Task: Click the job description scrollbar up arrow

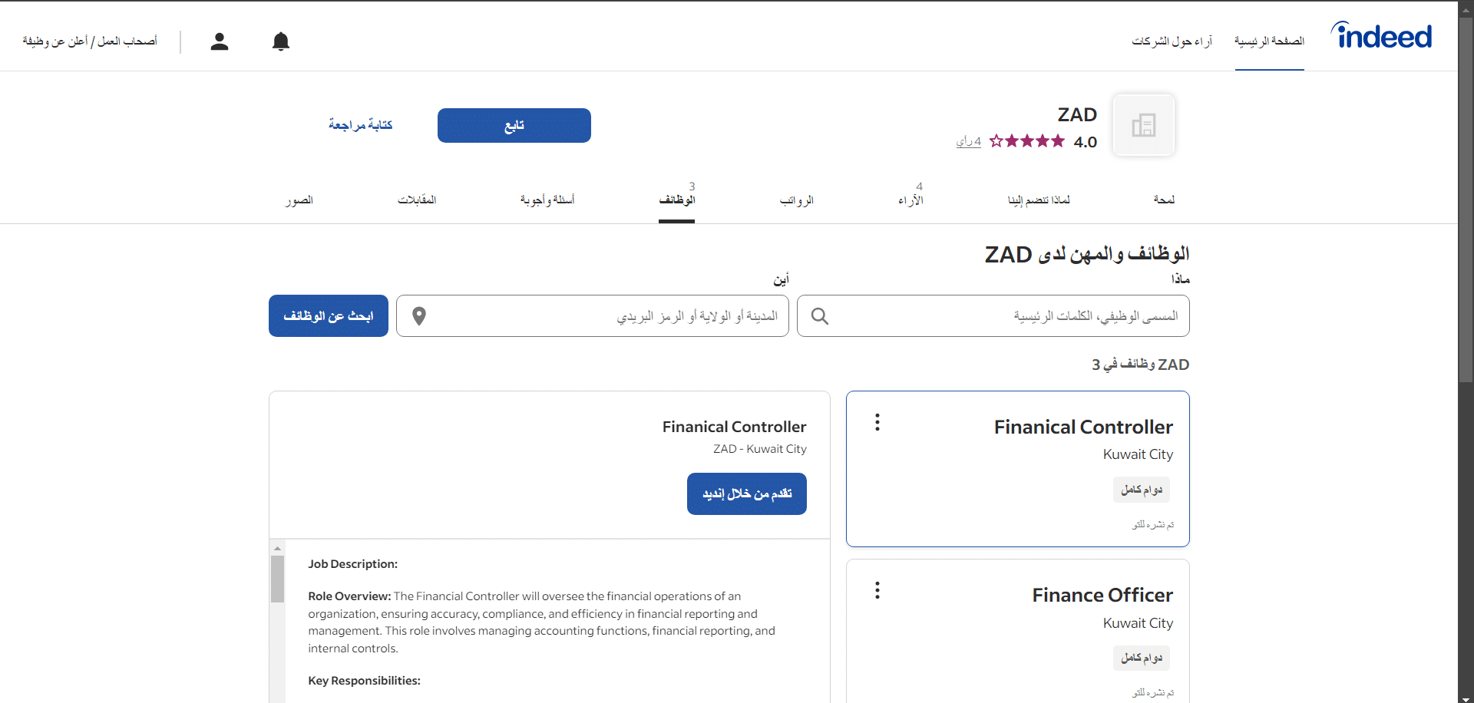Action: click(278, 548)
